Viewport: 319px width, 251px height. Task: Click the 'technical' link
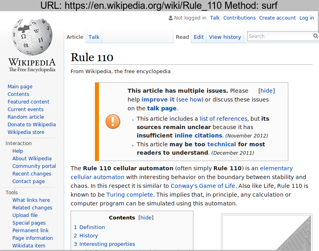click(x=221, y=144)
